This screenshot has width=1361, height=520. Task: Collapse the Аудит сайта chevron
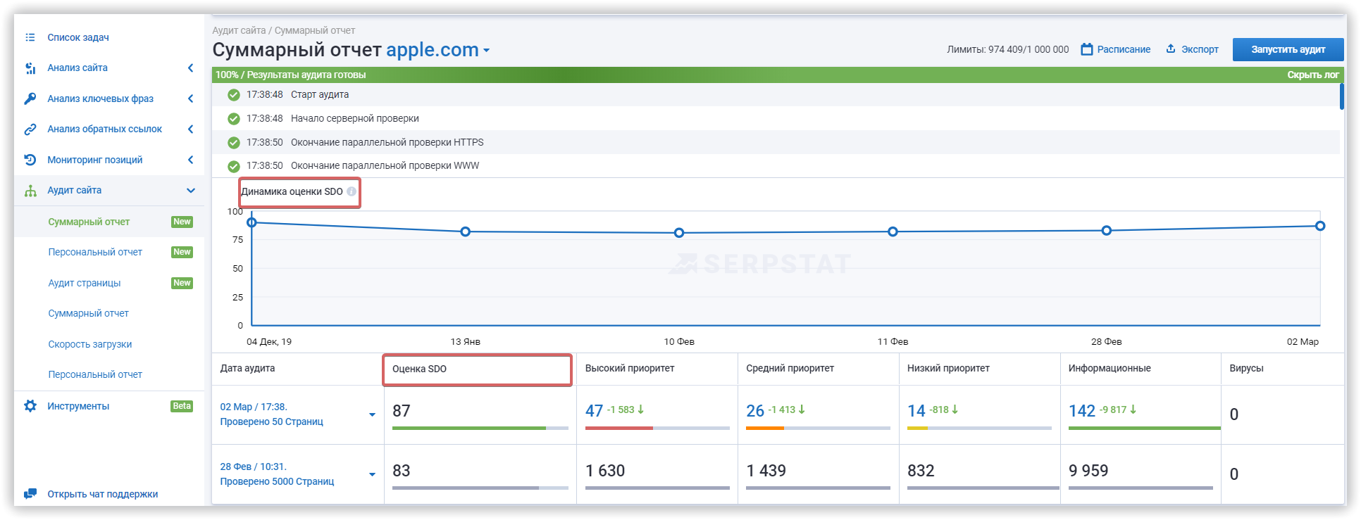point(190,191)
